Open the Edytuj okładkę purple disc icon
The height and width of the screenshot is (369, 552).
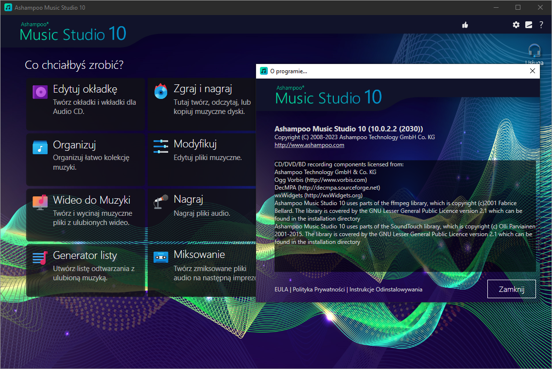click(40, 93)
